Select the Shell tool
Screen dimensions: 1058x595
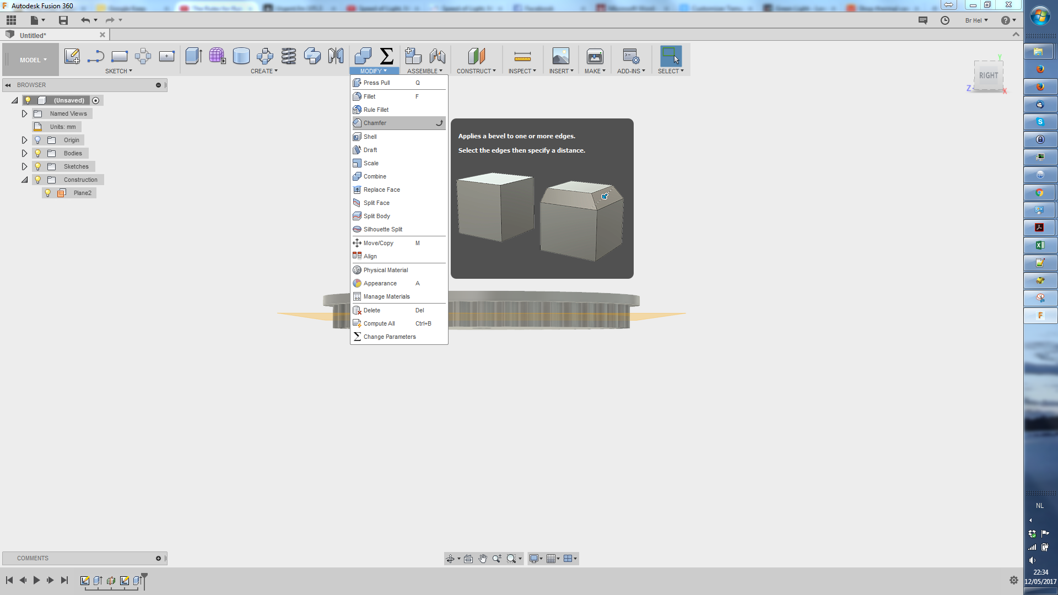point(370,136)
